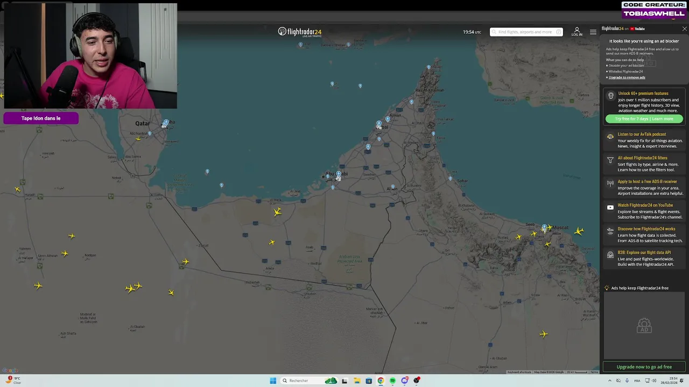Open File Explorer from the taskbar
Image resolution: width=689 pixels, height=387 pixels.
coord(356,381)
